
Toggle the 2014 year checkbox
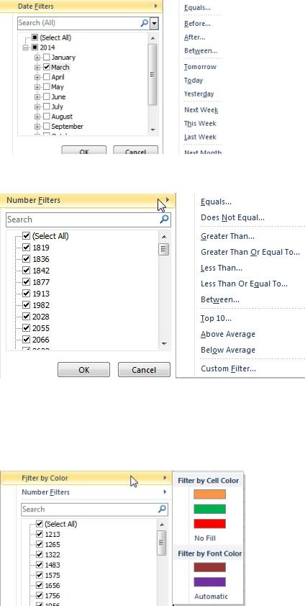click(x=35, y=48)
